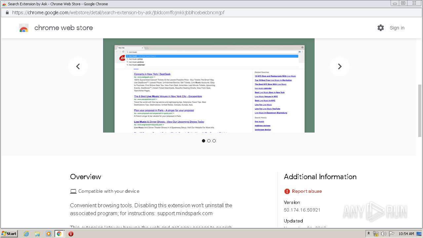This screenshot has width=423, height=238.
Task: Show hidden system tray icons
Action: click(368, 234)
